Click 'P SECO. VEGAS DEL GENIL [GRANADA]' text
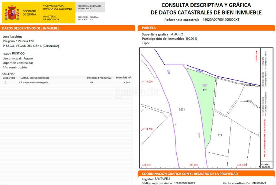The height and width of the screenshot is (185, 276). [x=31, y=46]
